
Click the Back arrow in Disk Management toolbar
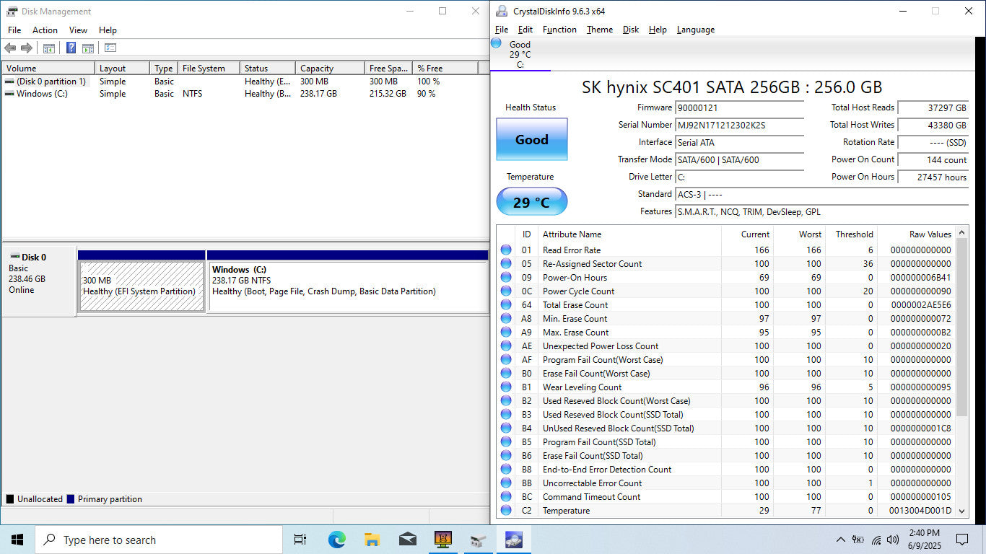tap(10, 48)
